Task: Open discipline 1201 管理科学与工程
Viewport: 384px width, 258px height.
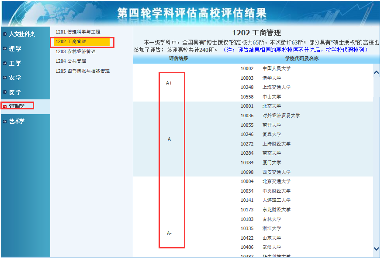Action: click(78, 32)
